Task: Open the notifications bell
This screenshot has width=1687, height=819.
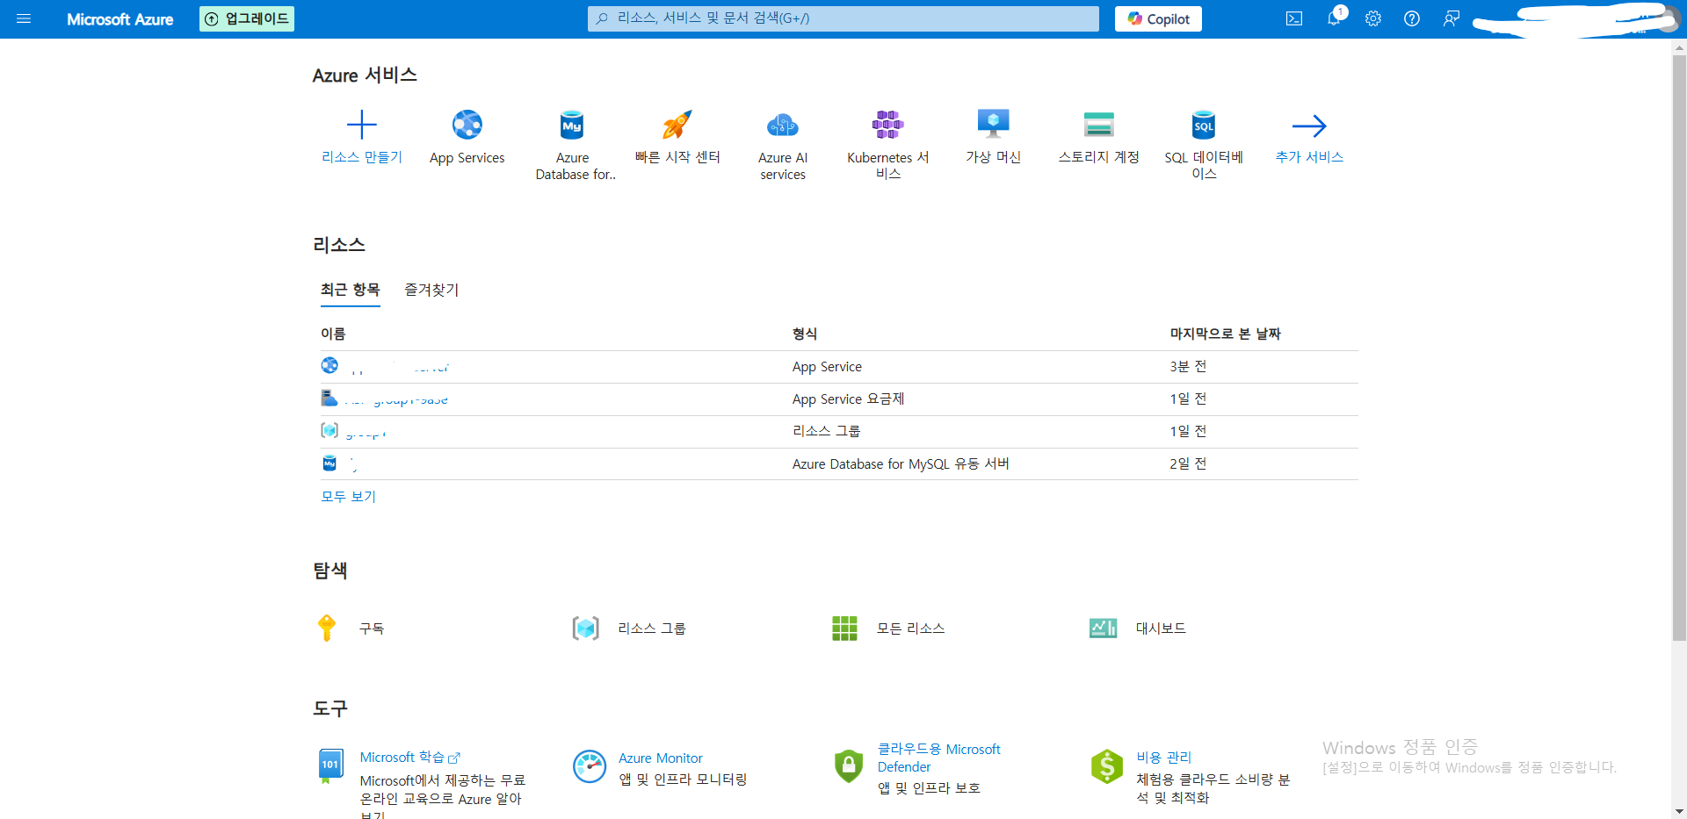Action: tap(1334, 18)
